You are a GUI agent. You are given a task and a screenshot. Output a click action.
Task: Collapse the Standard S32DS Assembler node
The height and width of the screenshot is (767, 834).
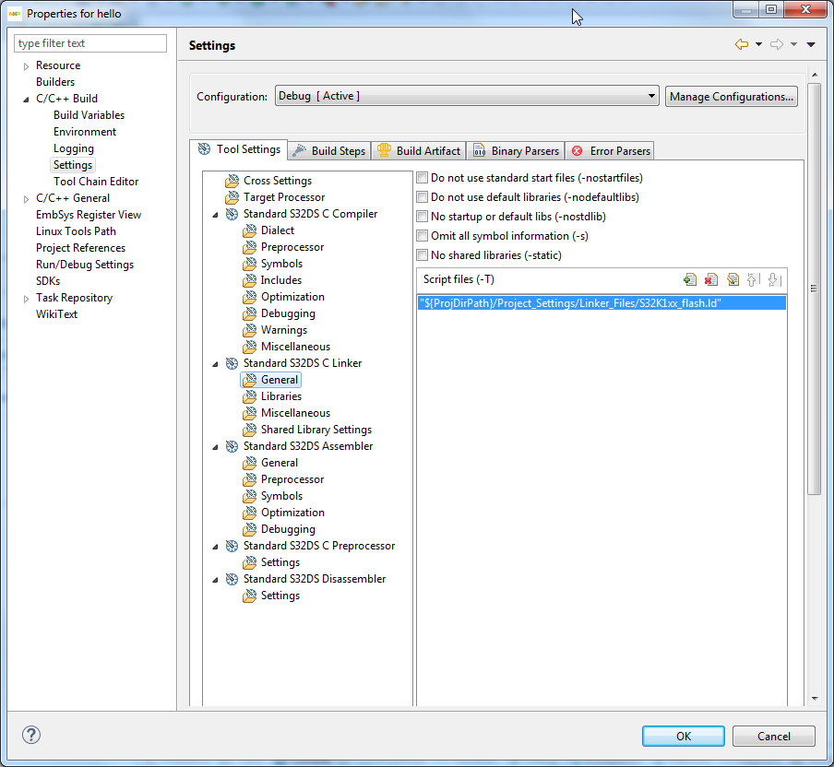pos(215,447)
